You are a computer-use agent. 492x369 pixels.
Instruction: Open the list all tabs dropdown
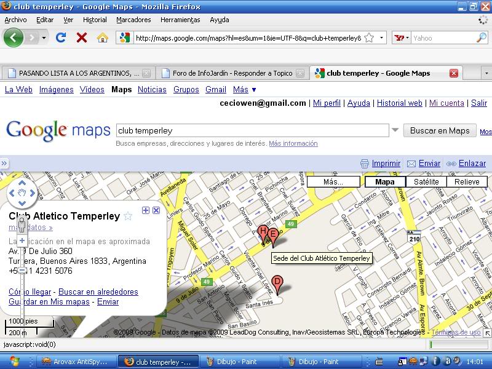coord(486,73)
